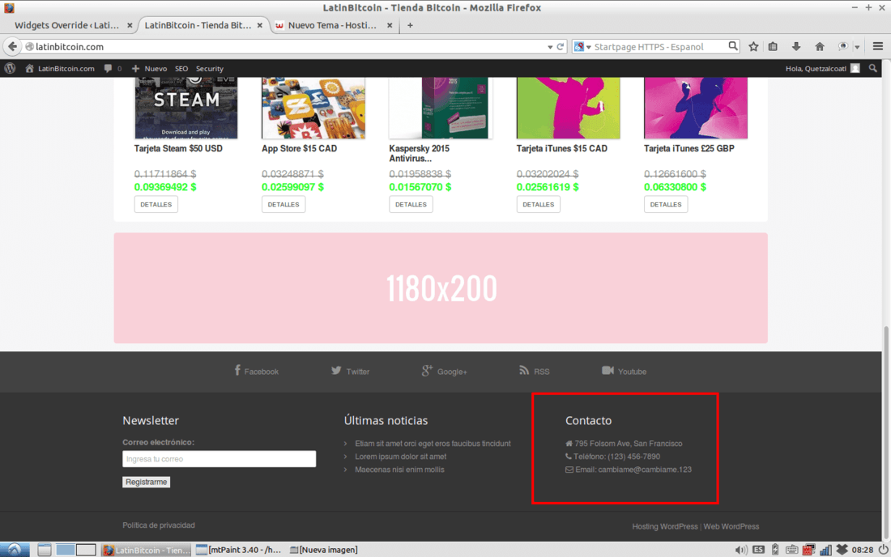This screenshot has width=891, height=557.
Task: Open the Facebook social link
Action: 256,372
